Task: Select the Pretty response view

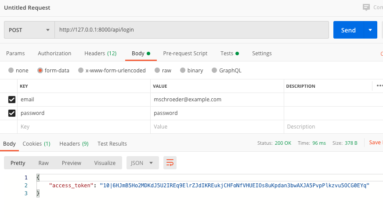Action: pyautogui.click(x=18, y=163)
